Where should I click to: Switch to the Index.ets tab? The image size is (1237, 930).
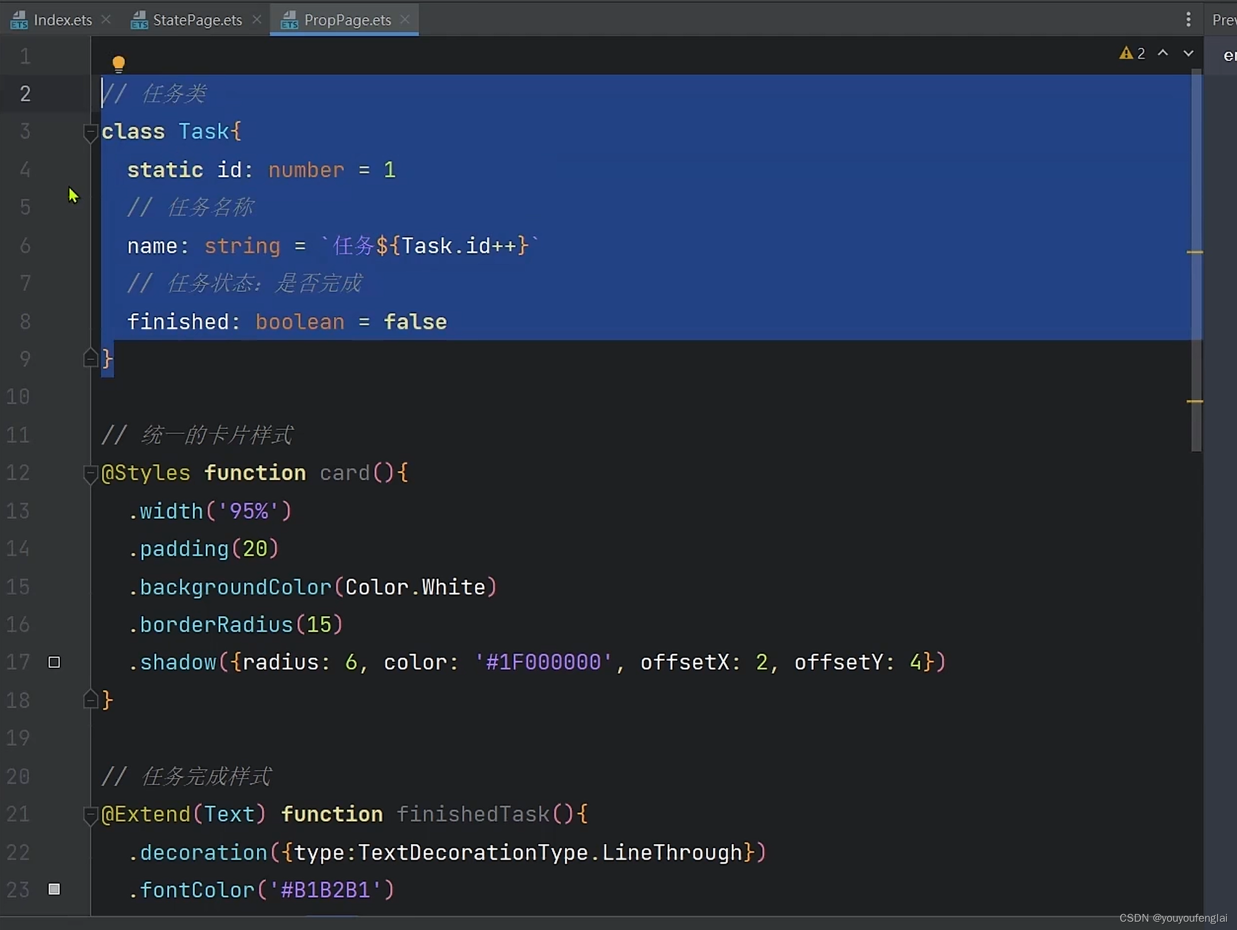[52, 20]
